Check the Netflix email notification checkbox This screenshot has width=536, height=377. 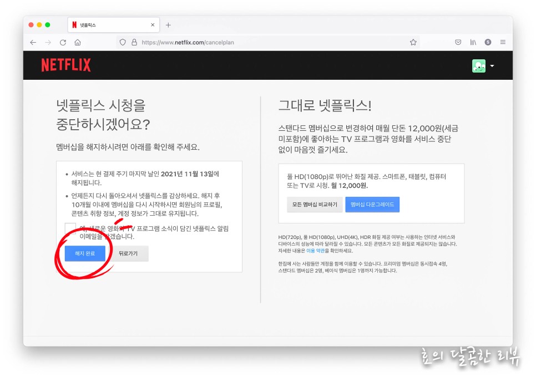pos(70,228)
